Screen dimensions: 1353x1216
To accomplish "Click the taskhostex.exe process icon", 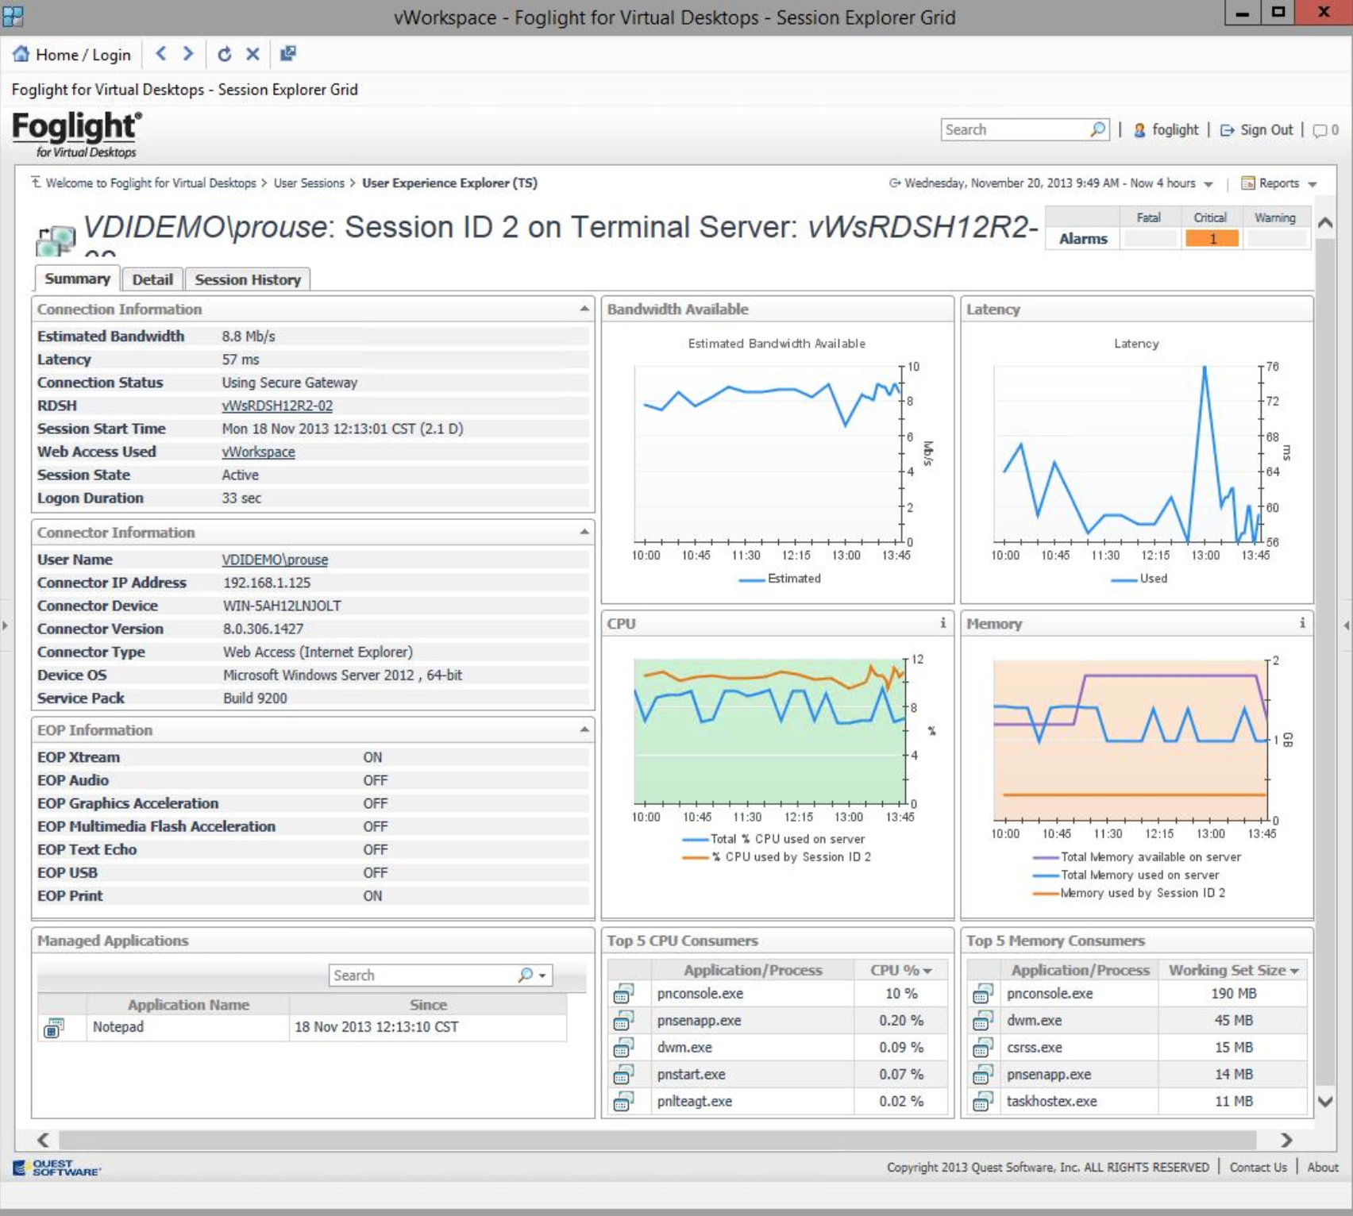I will pos(983,1102).
